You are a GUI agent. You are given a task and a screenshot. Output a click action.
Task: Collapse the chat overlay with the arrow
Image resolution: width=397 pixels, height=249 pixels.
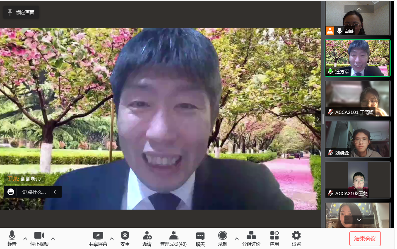tap(55, 192)
